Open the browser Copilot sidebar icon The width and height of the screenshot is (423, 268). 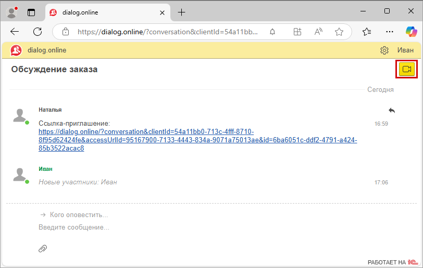click(x=412, y=32)
